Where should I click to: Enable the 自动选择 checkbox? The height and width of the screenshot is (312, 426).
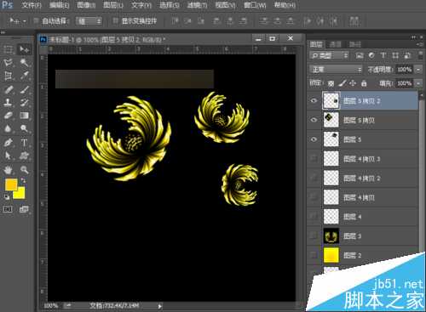(36, 20)
